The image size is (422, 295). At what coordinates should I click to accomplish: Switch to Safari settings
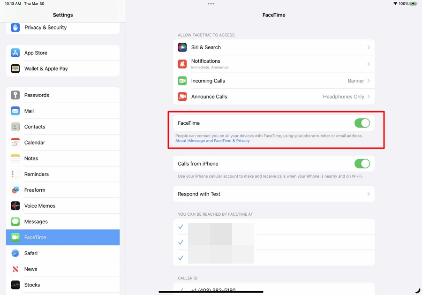(x=63, y=253)
